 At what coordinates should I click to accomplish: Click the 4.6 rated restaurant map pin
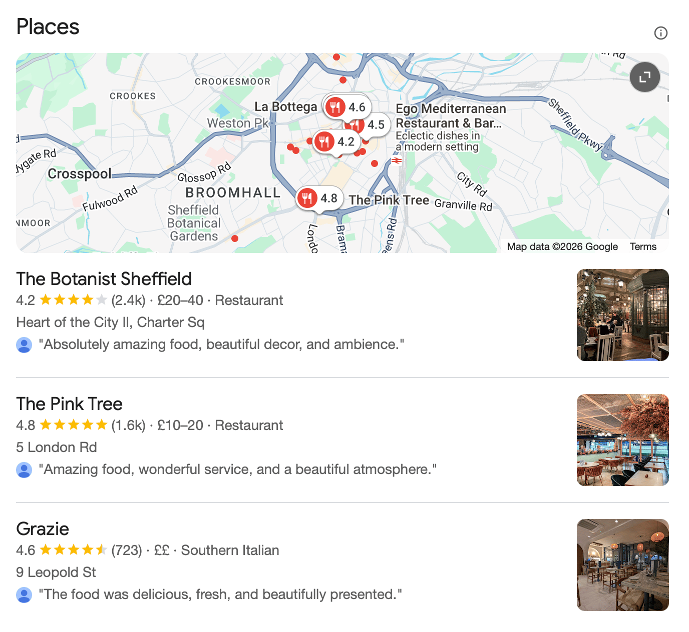(347, 107)
